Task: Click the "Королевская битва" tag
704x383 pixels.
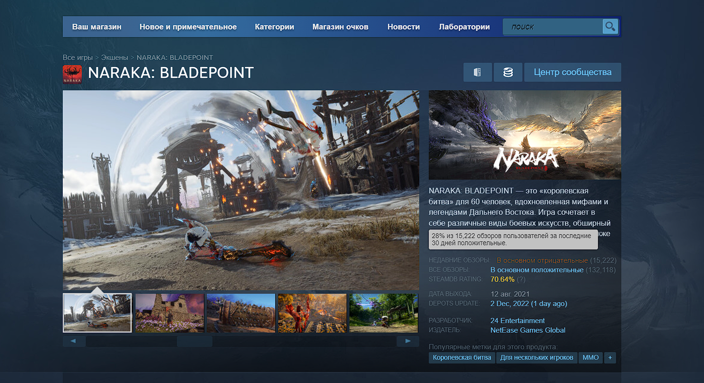Action: [462, 357]
